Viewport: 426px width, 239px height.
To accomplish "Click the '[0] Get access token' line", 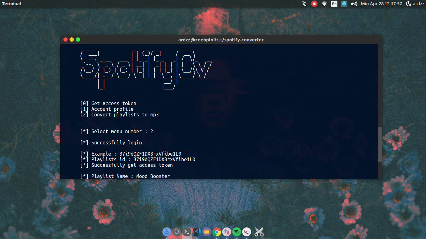I will tap(108, 103).
